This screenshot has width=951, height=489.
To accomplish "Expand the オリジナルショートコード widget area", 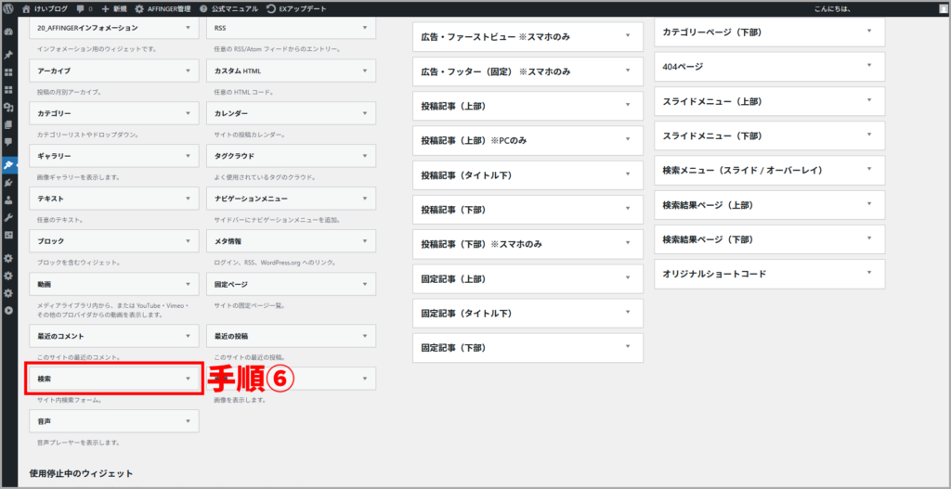I will (869, 274).
